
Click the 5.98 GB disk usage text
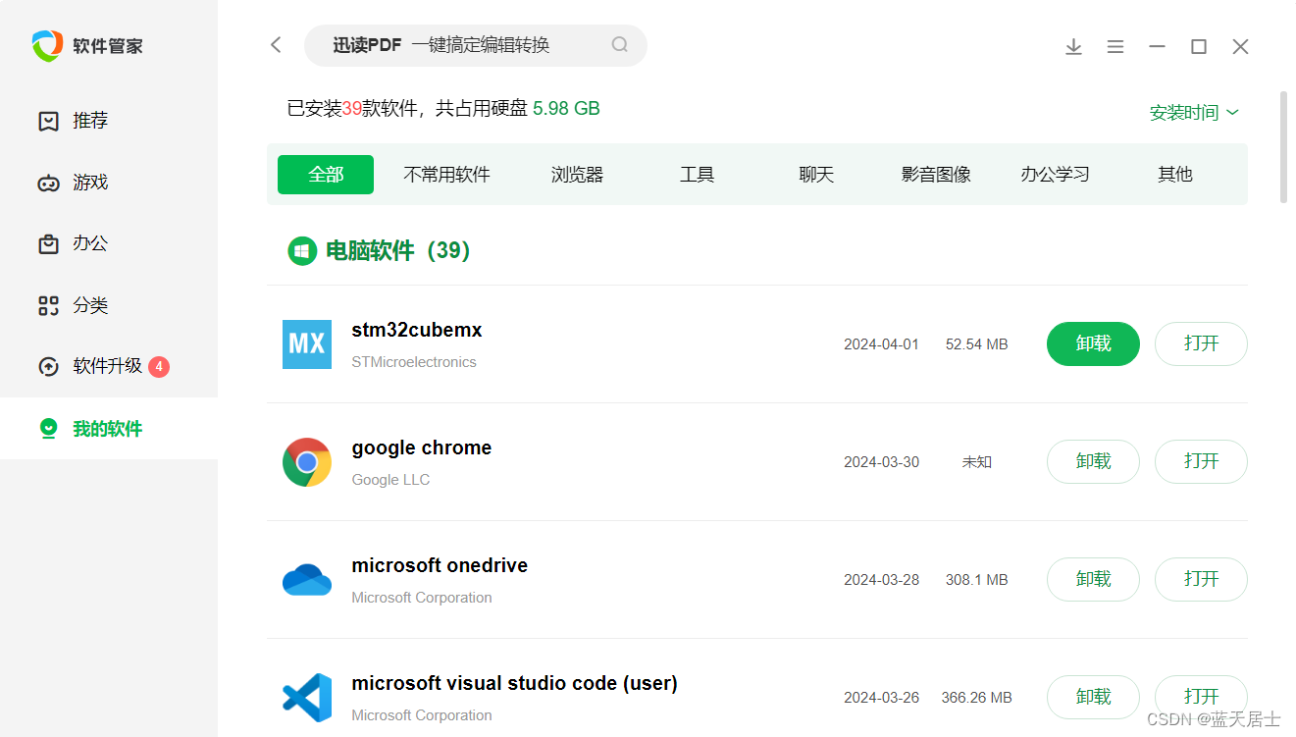click(566, 108)
